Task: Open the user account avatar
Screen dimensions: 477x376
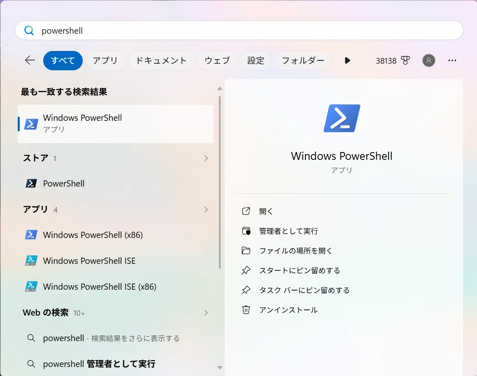Action: (428, 60)
